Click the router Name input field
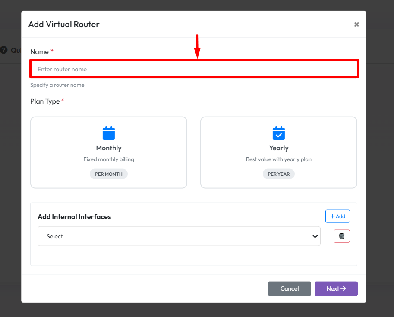Viewport: 394px width, 317px height. (194, 69)
